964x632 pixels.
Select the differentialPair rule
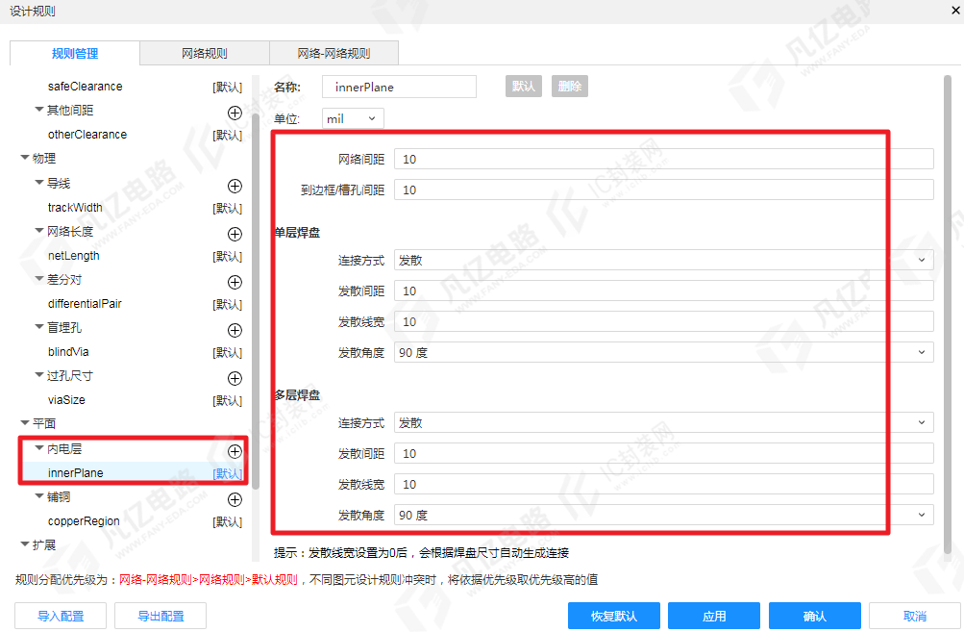[85, 303]
